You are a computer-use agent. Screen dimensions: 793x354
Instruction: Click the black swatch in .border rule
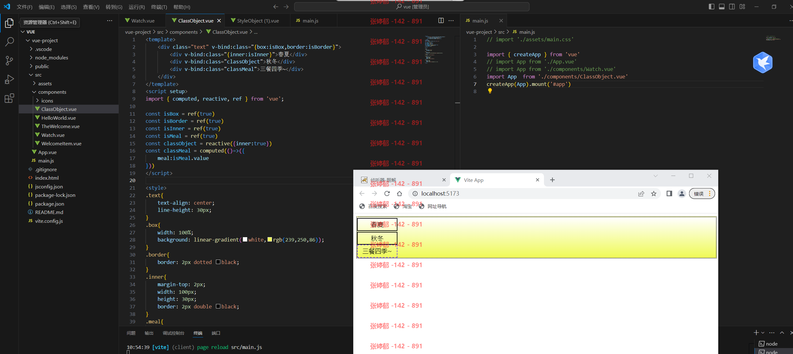[x=218, y=262]
